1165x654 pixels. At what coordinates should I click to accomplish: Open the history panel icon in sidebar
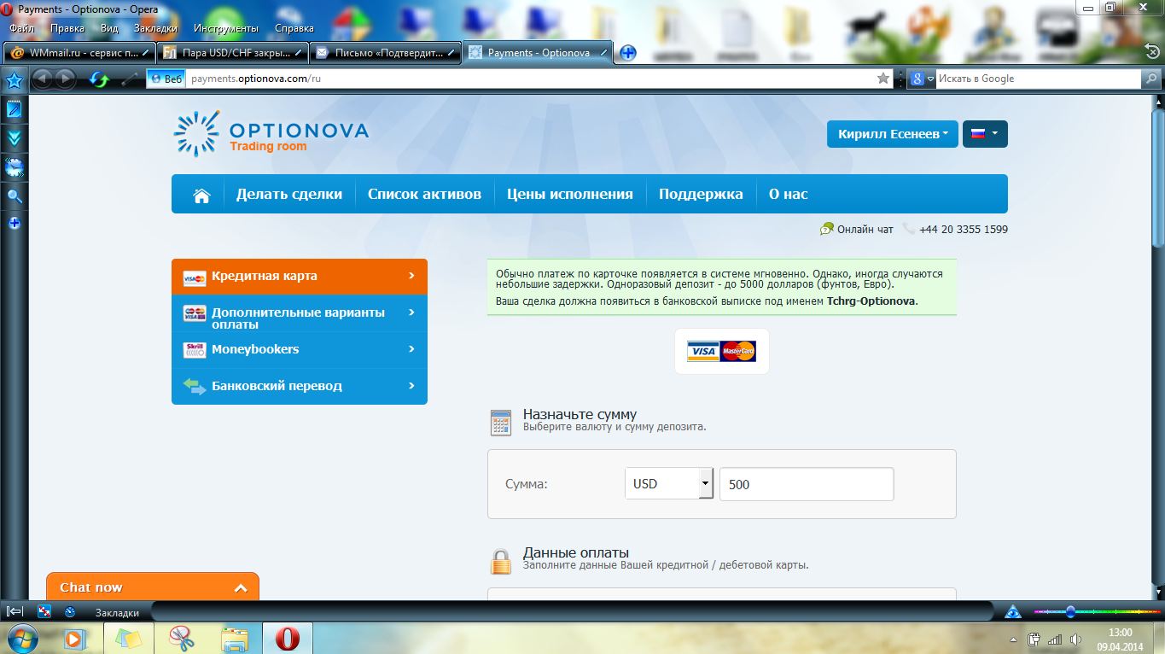[x=14, y=166]
